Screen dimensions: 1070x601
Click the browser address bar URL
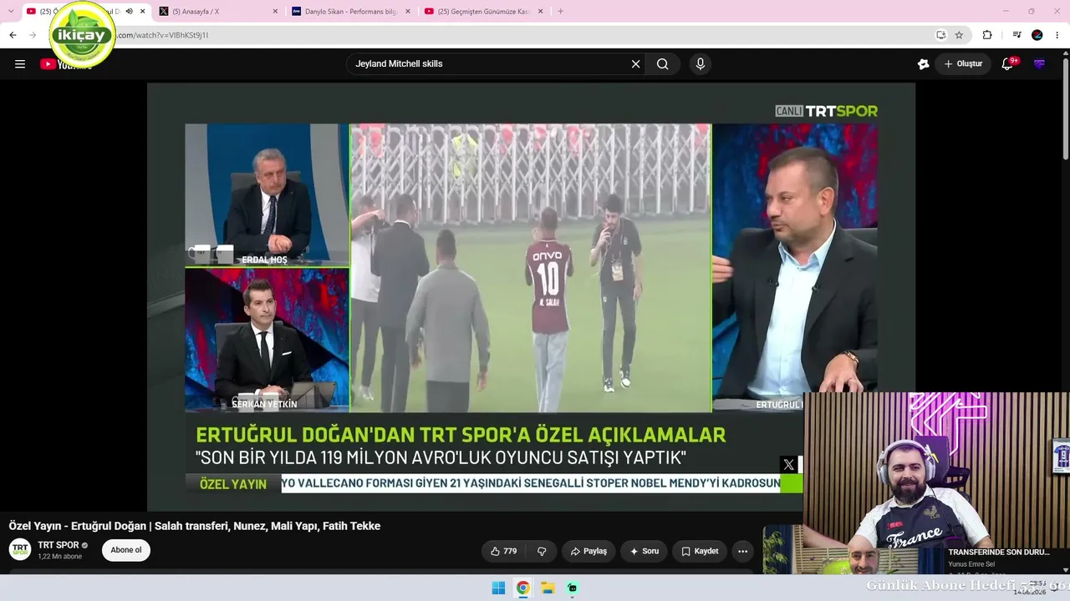(163, 35)
